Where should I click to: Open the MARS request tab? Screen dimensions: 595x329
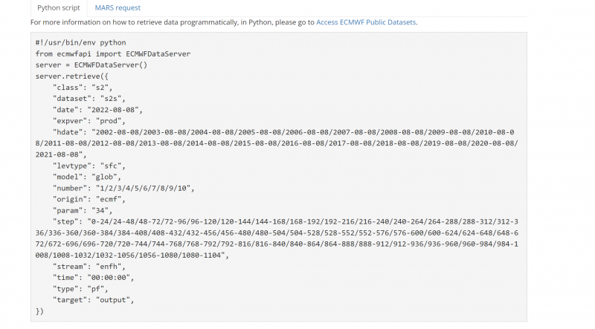click(x=118, y=7)
